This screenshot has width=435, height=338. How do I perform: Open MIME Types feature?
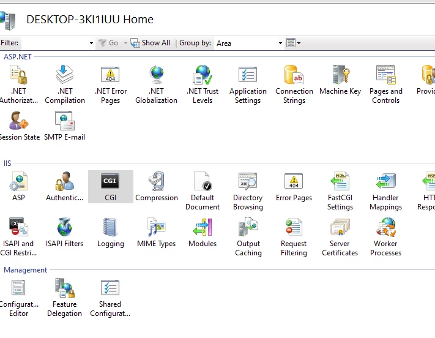(x=157, y=233)
